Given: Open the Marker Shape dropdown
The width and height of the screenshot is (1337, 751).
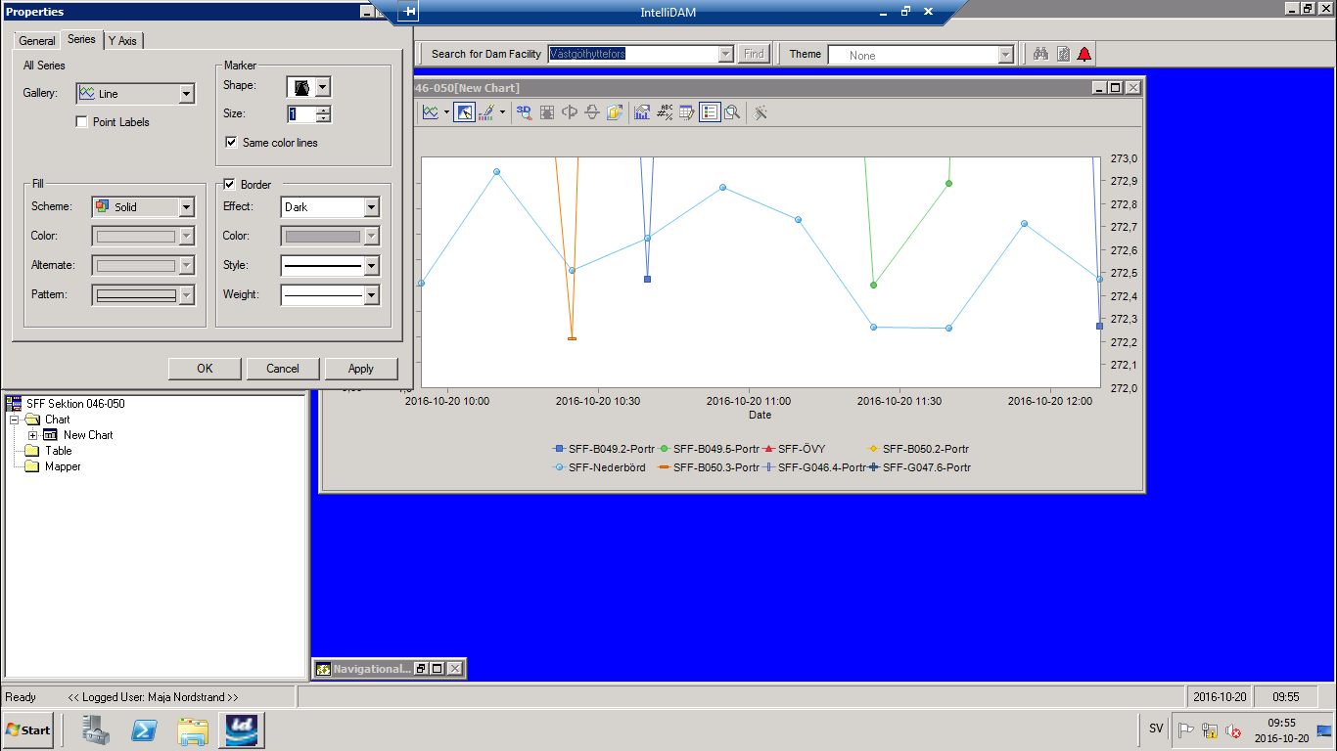Looking at the screenshot, I should click(x=323, y=86).
